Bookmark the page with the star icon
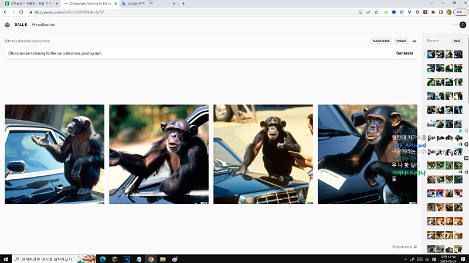The image size is (469, 263). (376, 12)
